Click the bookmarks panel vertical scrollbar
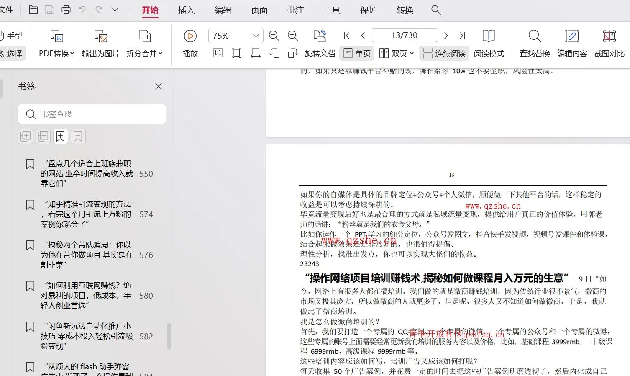The image size is (630, 376). (169, 336)
